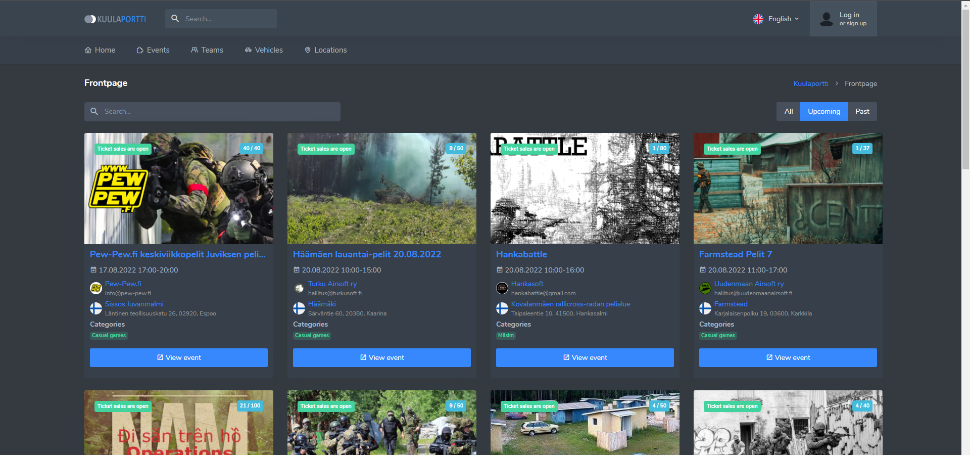Open Hankasoft organizer link
The height and width of the screenshot is (455, 970).
pos(527,284)
